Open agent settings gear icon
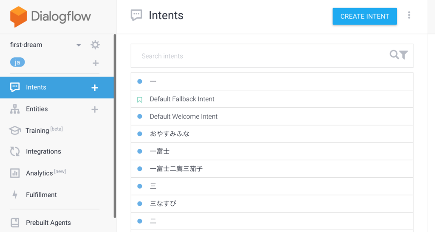 point(95,45)
